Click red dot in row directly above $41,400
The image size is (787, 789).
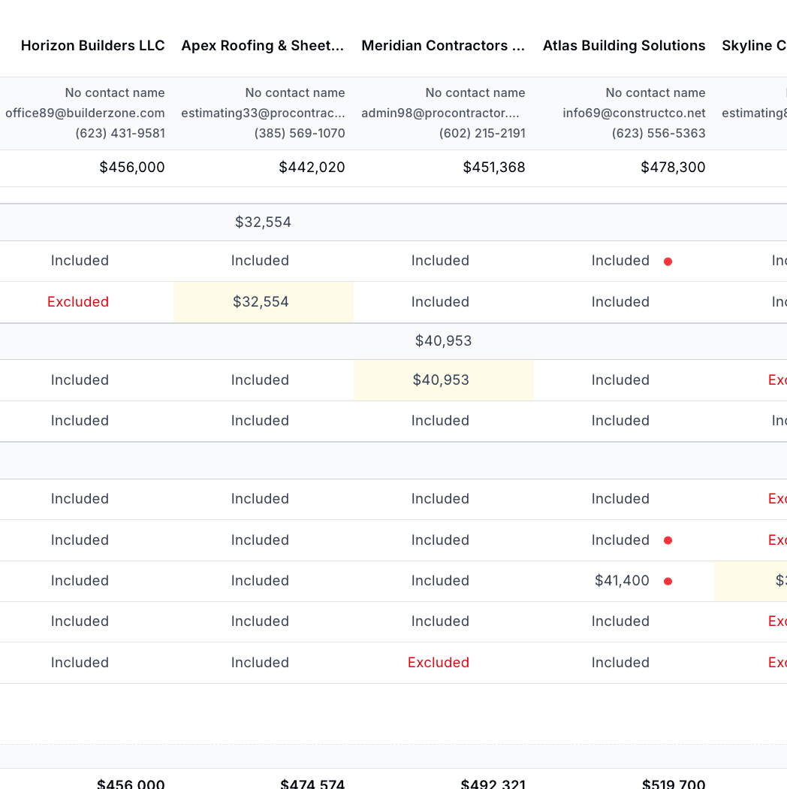[x=668, y=540]
